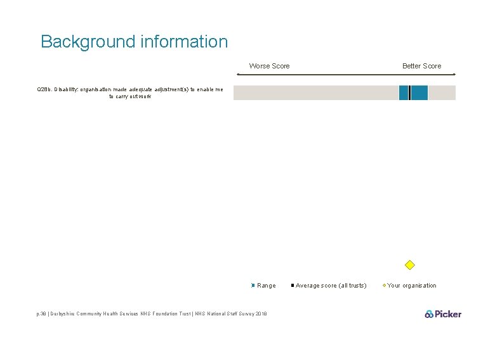Click the blue range segment right of average
This screenshot has width=495, height=342.
click(x=419, y=93)
